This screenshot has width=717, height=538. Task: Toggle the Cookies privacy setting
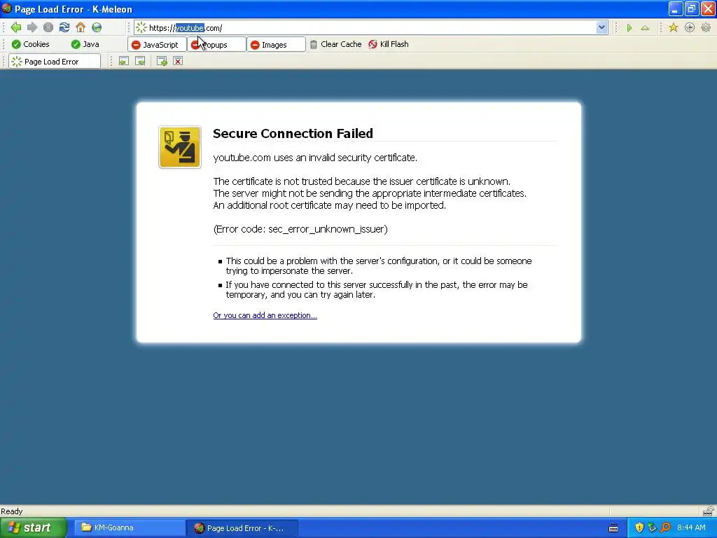click(x=31, y=44)
